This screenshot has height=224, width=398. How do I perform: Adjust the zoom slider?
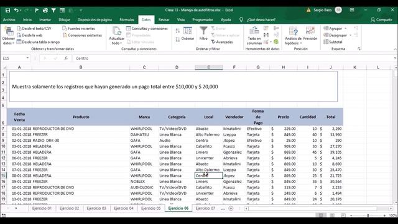click(368, 215)
